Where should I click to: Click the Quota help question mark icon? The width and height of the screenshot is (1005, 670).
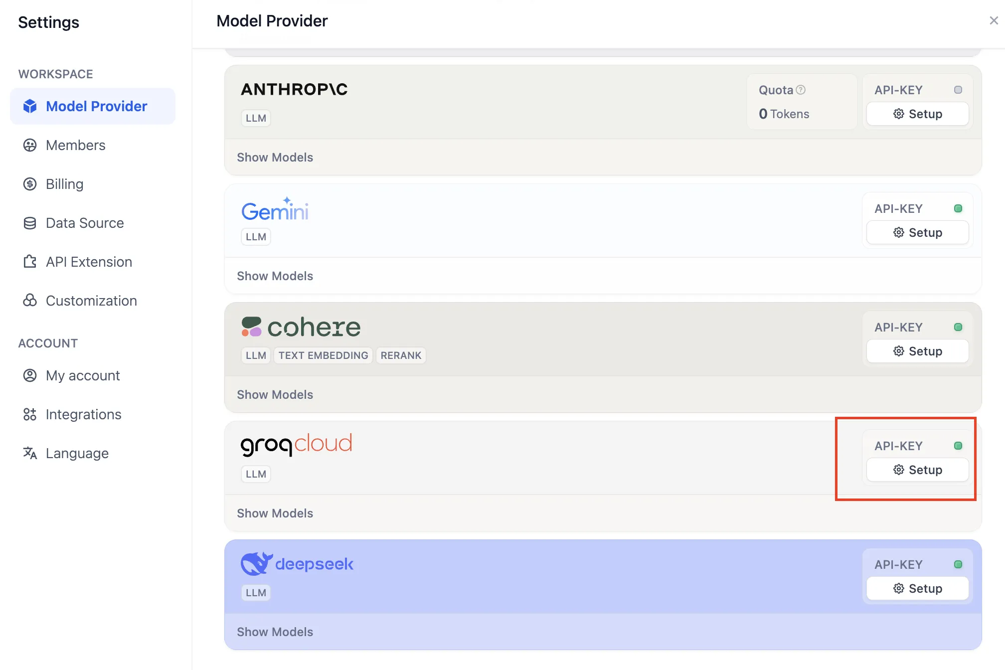coord(801,90)
